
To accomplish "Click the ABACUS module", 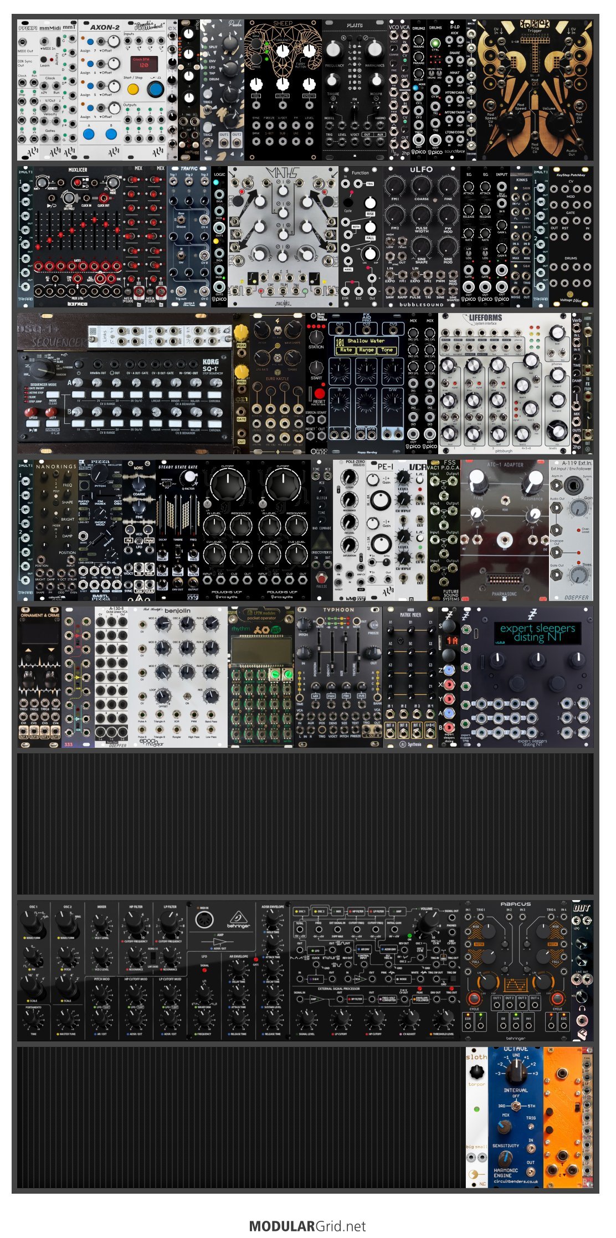I will [x=516, y=970].
